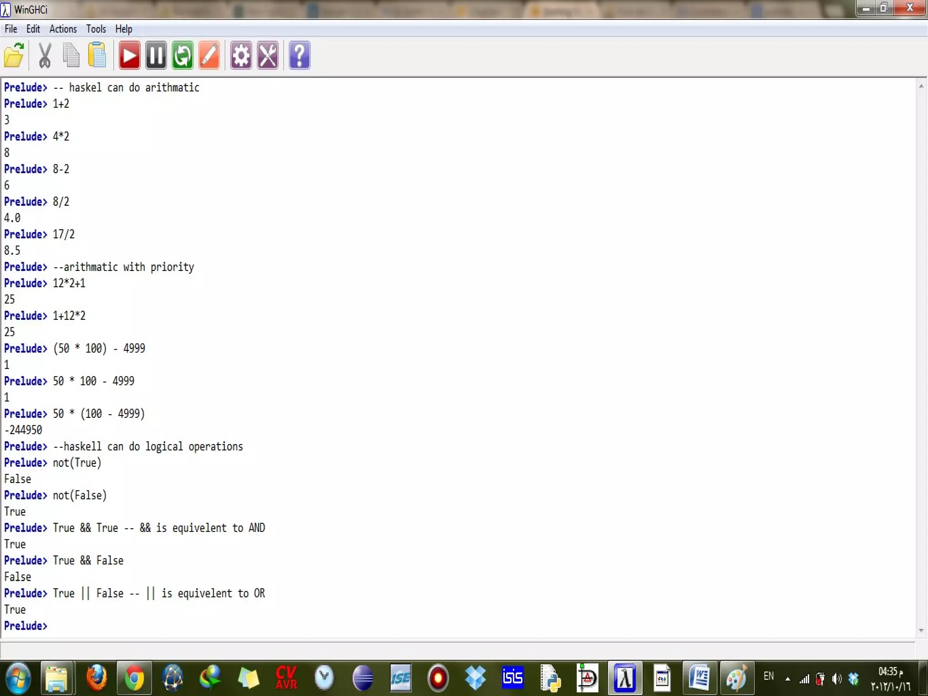Open the Tools menu
Image resolution: width=928 pixels, height=696 pixels.
96,29
